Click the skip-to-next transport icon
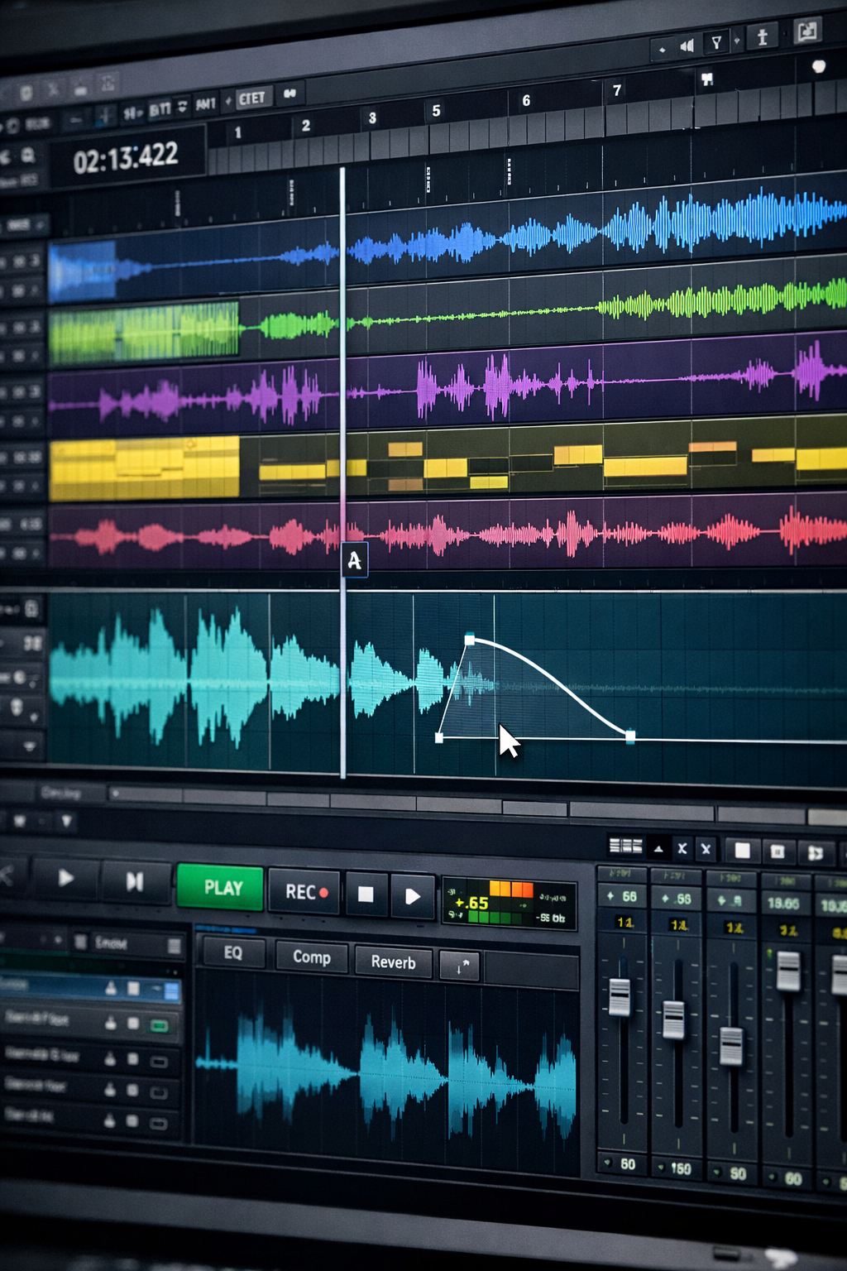 point(134,882)
